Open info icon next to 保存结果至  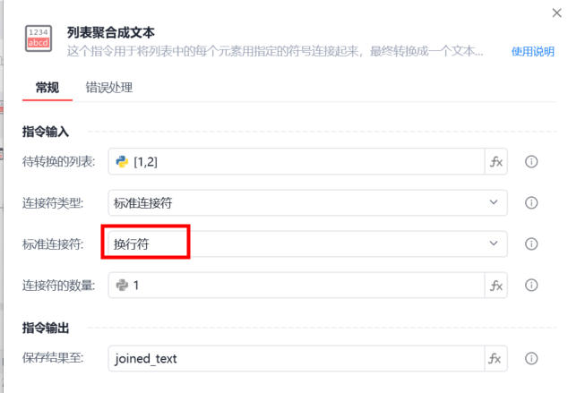coord(531,359)
